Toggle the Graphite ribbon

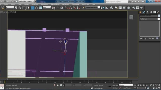116,8
